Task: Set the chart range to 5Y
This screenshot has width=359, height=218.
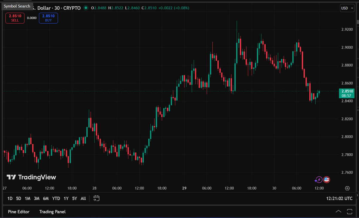Action: [x=74, y=198]
